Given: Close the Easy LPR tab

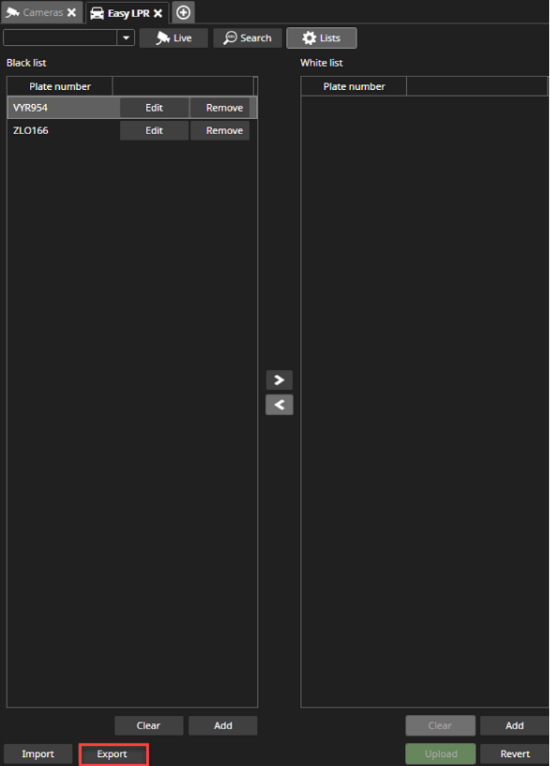Looking at the screenshot, I should [x=158, y=13].
